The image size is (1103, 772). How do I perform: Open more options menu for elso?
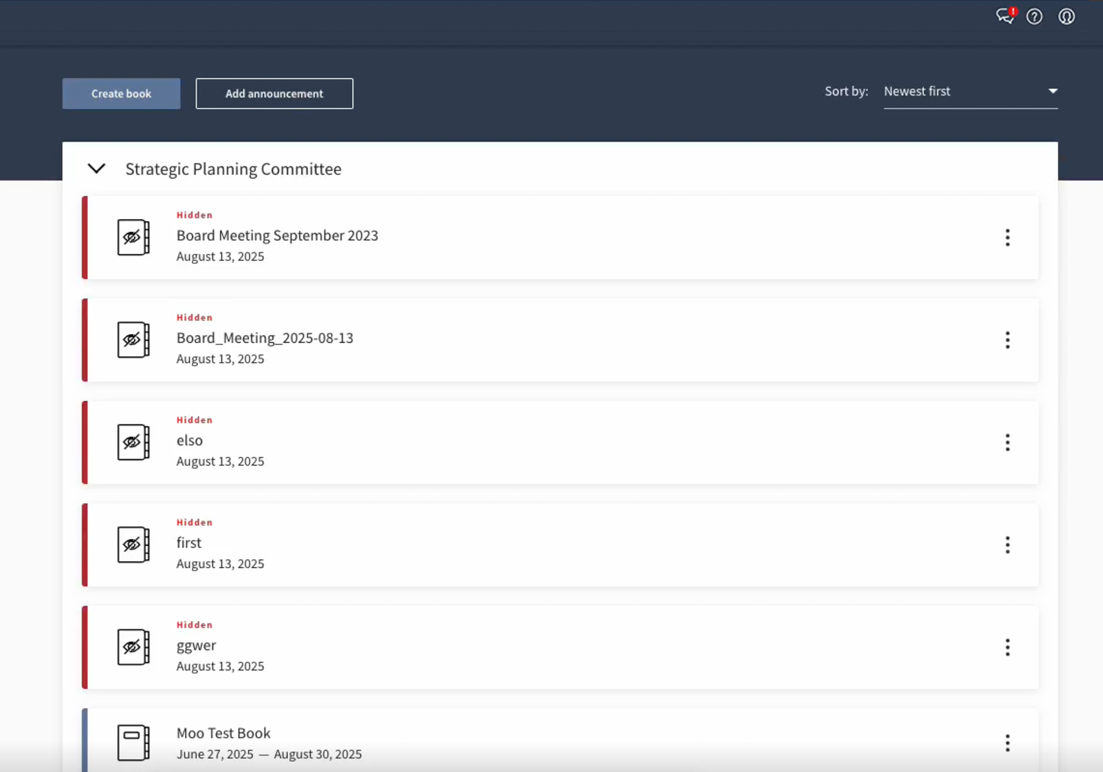1007,442
